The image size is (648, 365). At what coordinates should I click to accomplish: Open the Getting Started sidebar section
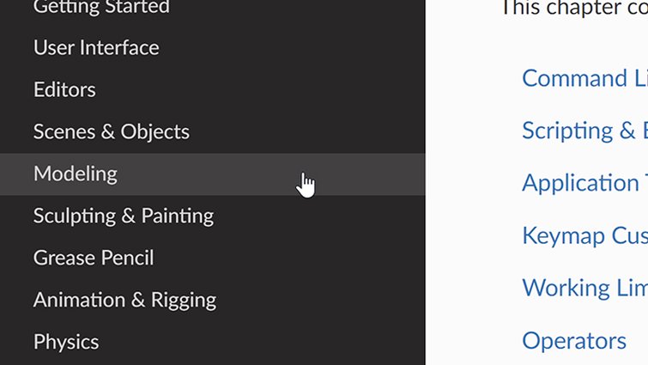(101, 7)
